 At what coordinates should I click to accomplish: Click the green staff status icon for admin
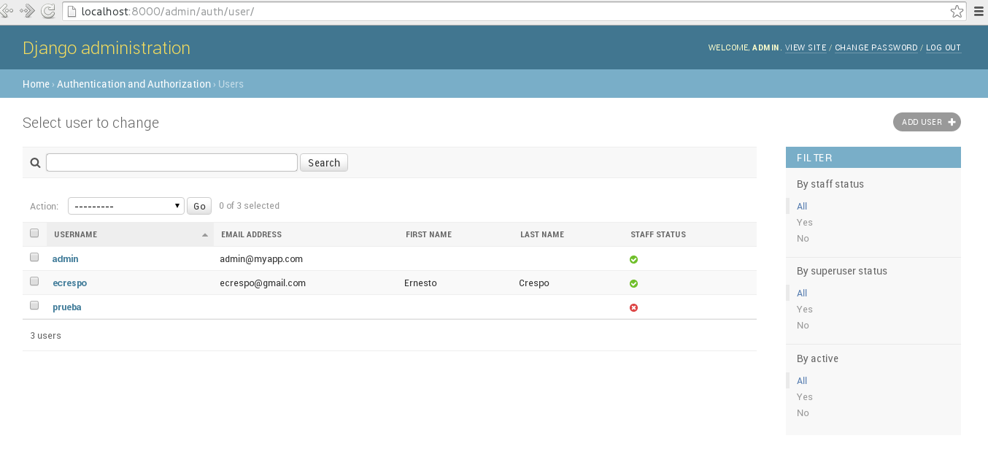point(633,259)
